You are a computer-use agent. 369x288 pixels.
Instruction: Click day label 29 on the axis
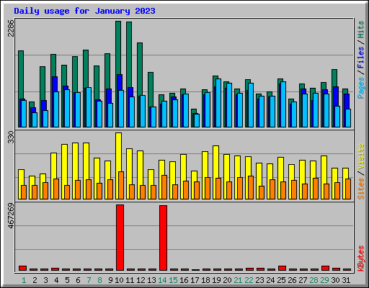coord(324,280)
